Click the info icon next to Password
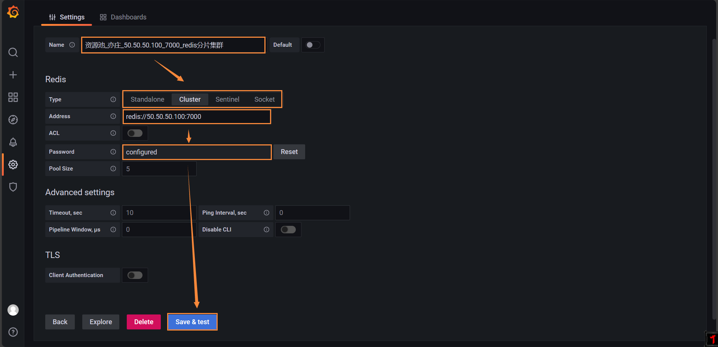This screenshot has height=347, width=718. pyautogui.click(x=113, y=152)
